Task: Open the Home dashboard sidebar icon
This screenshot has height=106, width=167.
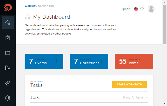Action: [x=8, y=23]
